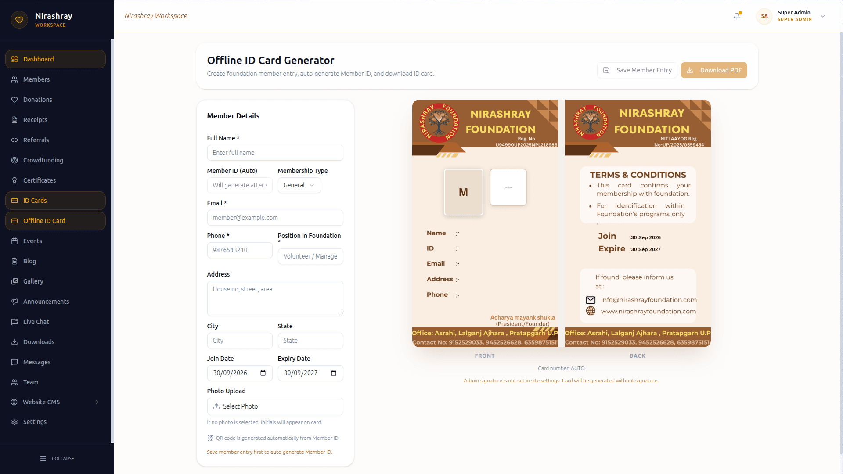Open Offline ID Card menu item
Viewport: 843px width, 474px height.
(55, 221)
